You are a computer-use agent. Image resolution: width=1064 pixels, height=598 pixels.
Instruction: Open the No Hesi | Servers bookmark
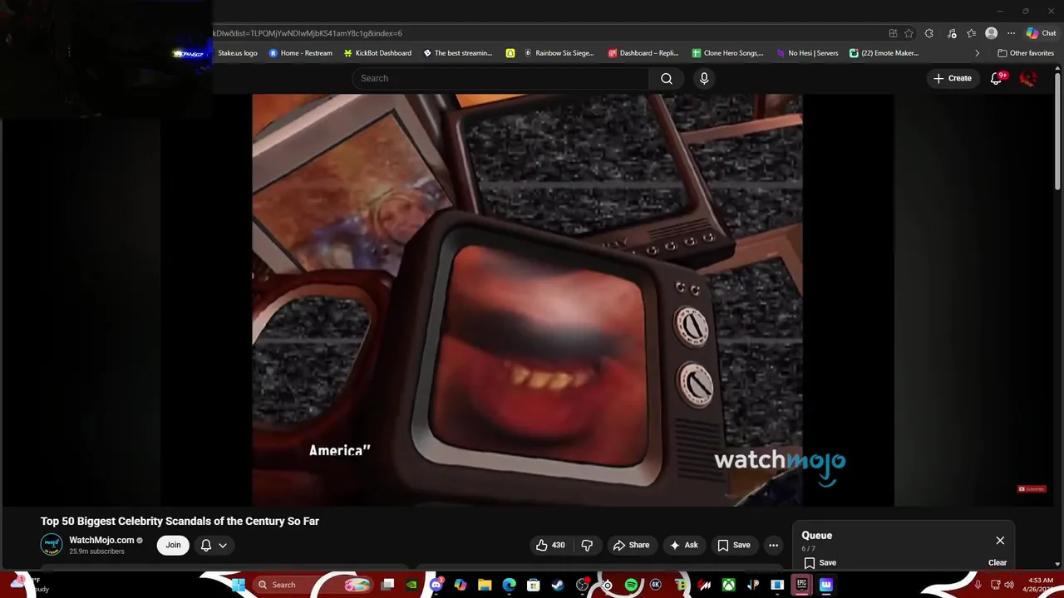click(807, 53)
